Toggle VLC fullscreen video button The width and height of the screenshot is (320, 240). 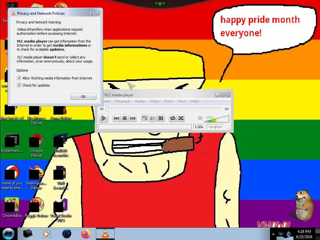(145, 118)
